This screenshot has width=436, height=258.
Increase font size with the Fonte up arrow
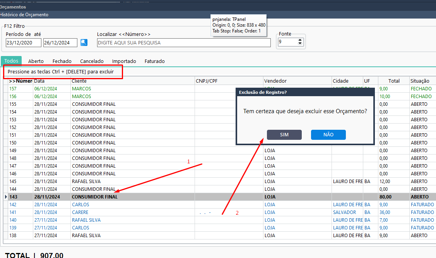[300, 40]
